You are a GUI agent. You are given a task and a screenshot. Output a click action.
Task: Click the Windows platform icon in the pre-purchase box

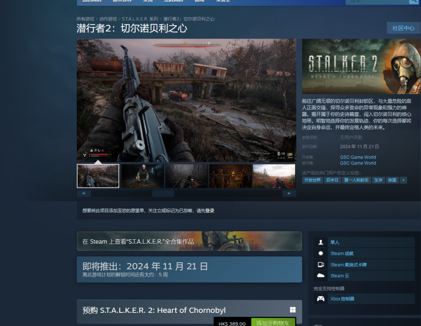[x=293, y=310]
